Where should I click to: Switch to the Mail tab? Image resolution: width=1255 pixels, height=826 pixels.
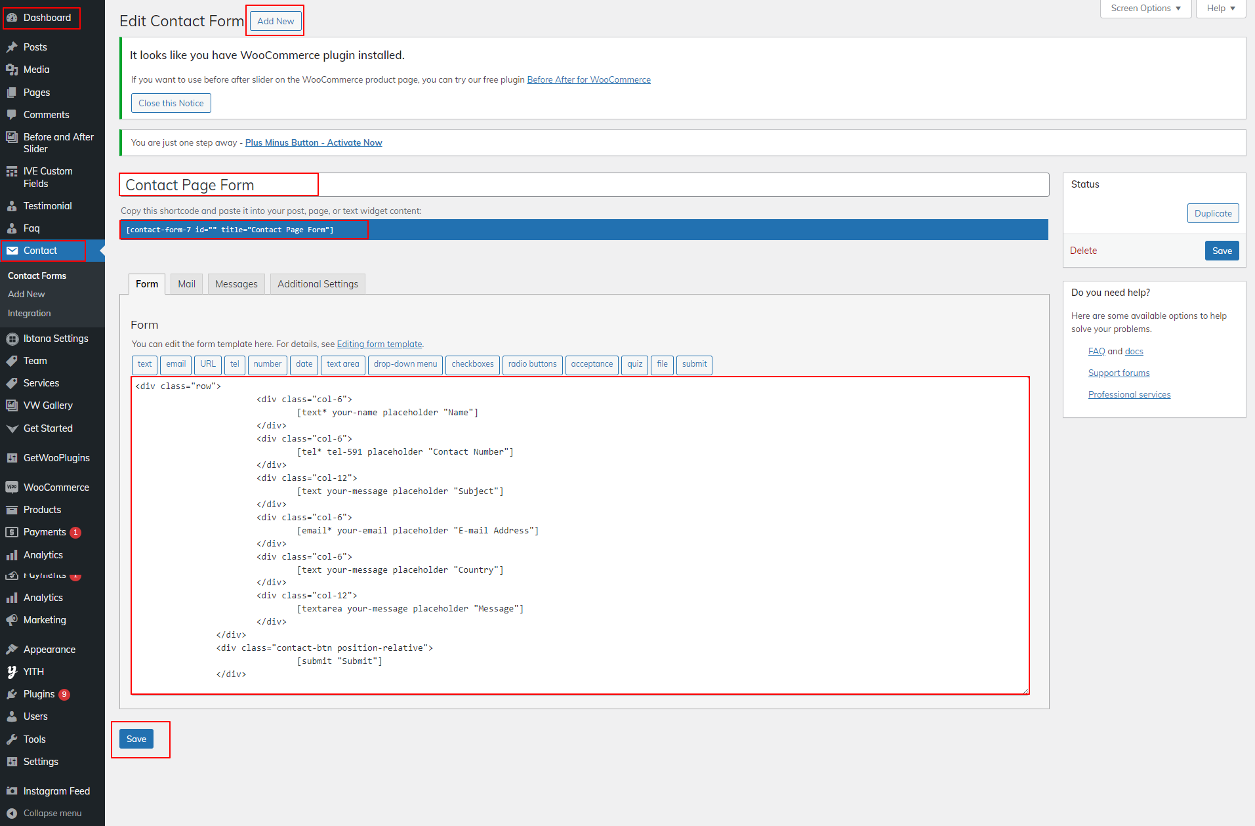click(x=186, y=284)
